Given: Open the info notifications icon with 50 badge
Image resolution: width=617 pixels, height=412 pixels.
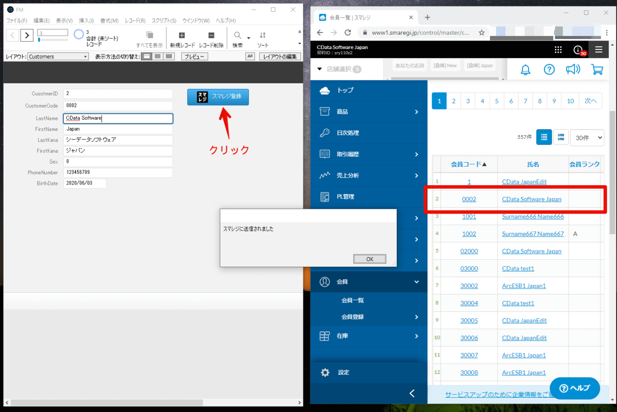Looking at the screenshot, I should [579, 50].
